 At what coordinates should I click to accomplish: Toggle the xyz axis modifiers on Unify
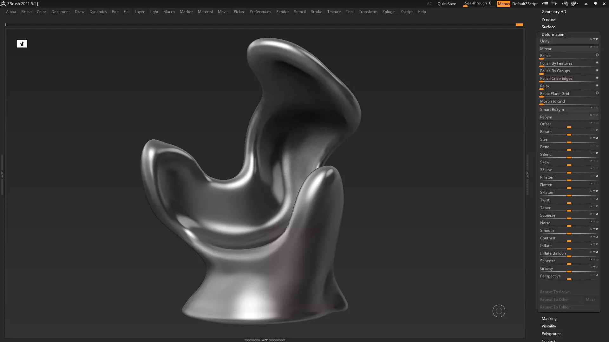(x=594, y=39)
